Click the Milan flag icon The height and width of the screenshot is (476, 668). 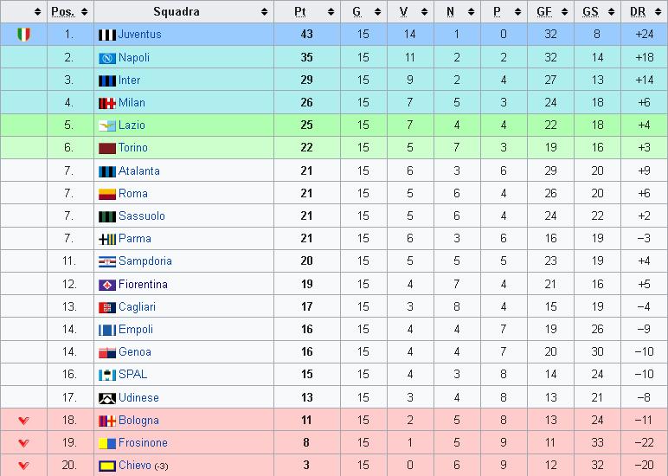(107, 103)
